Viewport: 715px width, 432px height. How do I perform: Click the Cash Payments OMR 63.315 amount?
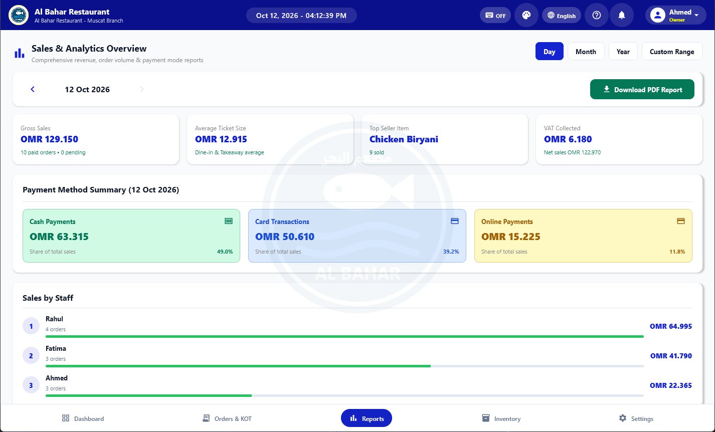[x=59, y=237]
